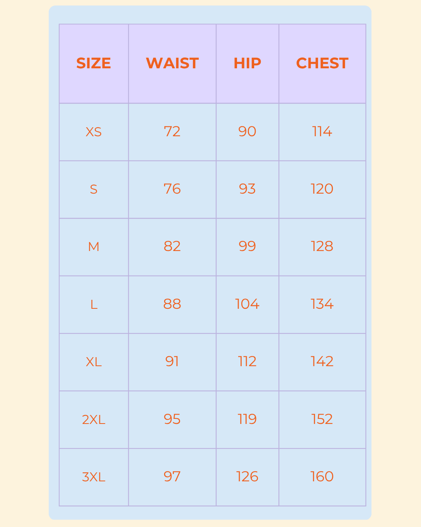Click the XL size label
Viewport: 421px width, 527px height.
point(94,362)
